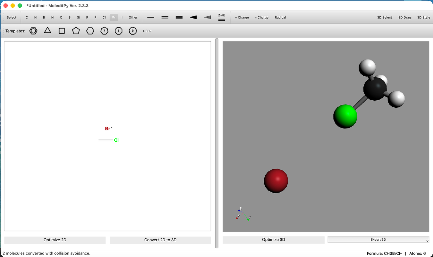This screenshot has width=433, height=257.
Task: Select the single bond tool
Action: 150,17
